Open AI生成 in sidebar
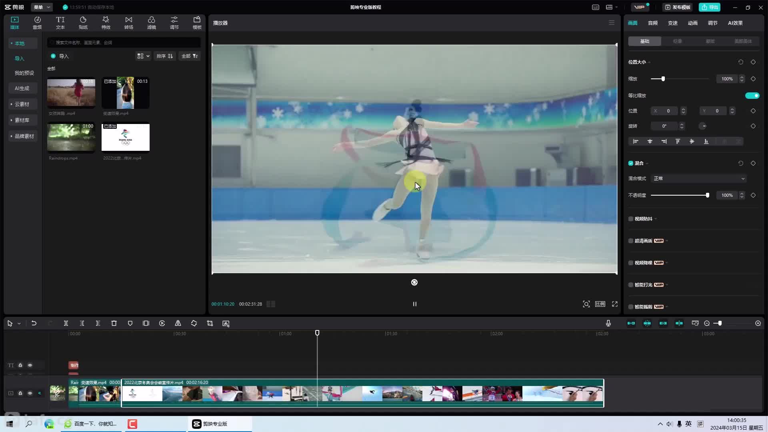Viewport: 768px width, 432px height. (22, 88)
